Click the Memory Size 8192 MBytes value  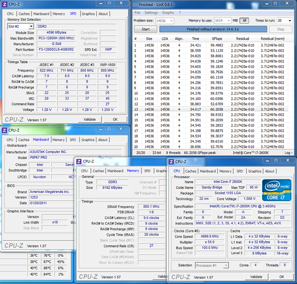click(x=112, y=188)
